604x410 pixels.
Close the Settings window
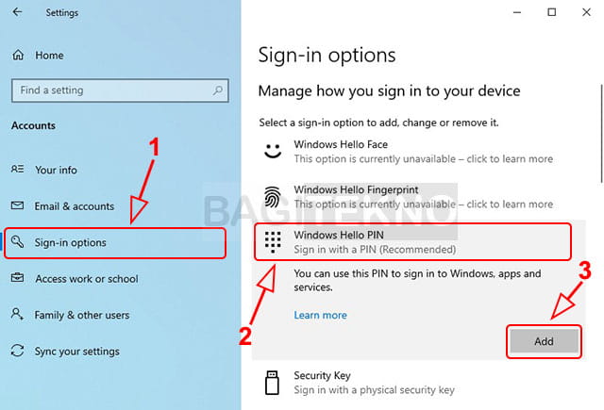[586, 12]
